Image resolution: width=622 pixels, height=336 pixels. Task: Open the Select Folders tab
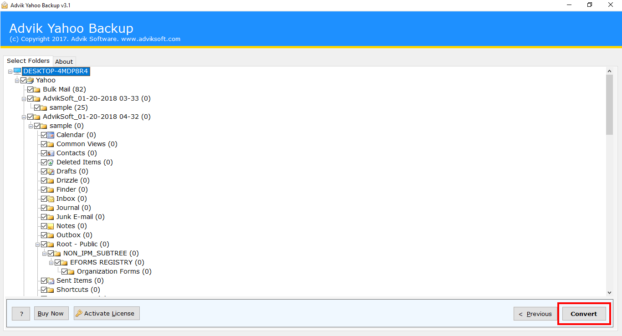tap(28, 60)
